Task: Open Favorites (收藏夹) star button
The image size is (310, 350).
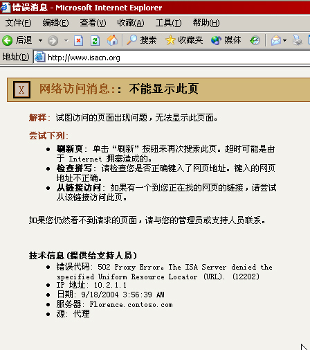Action: pyautogui.click(x=184, y=40)
